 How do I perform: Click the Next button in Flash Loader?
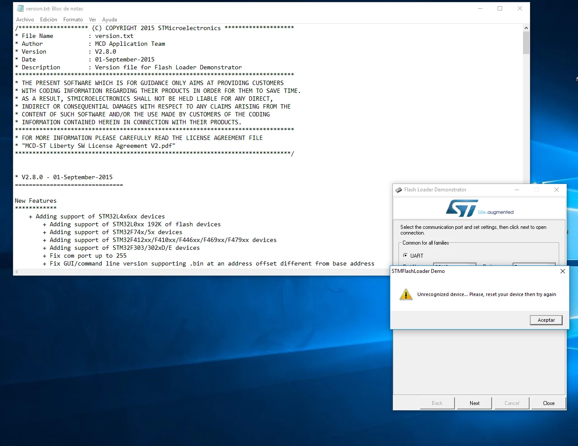(x=475, y=403)
